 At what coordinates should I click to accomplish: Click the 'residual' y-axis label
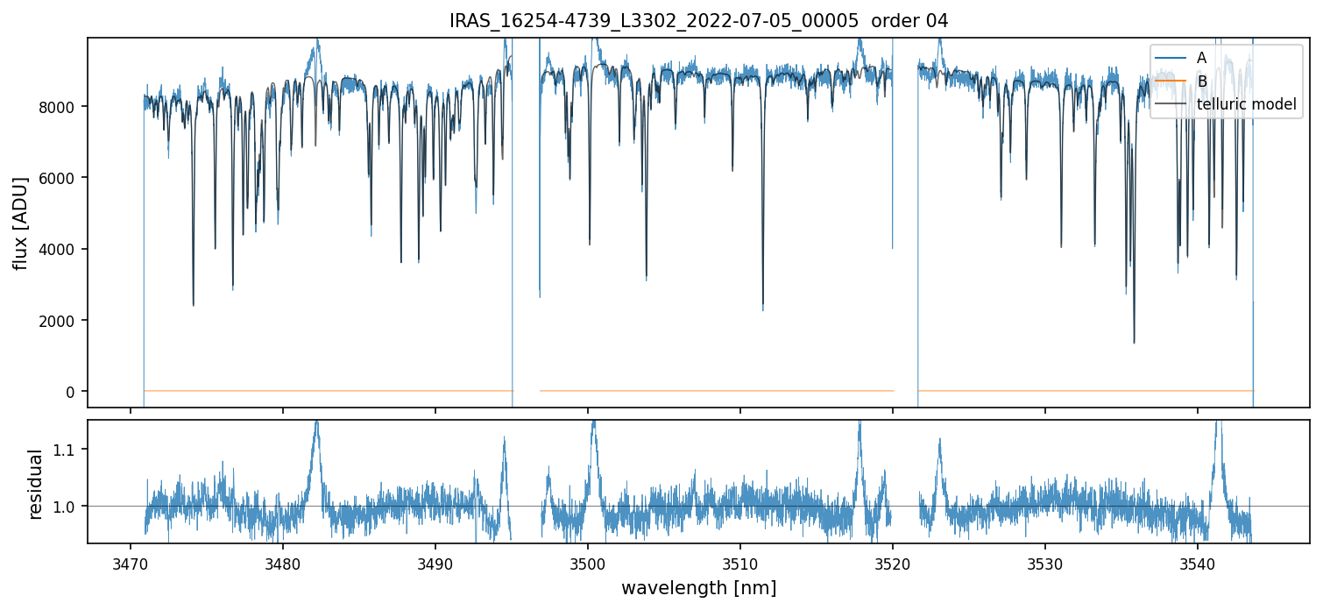coord(36,484)
